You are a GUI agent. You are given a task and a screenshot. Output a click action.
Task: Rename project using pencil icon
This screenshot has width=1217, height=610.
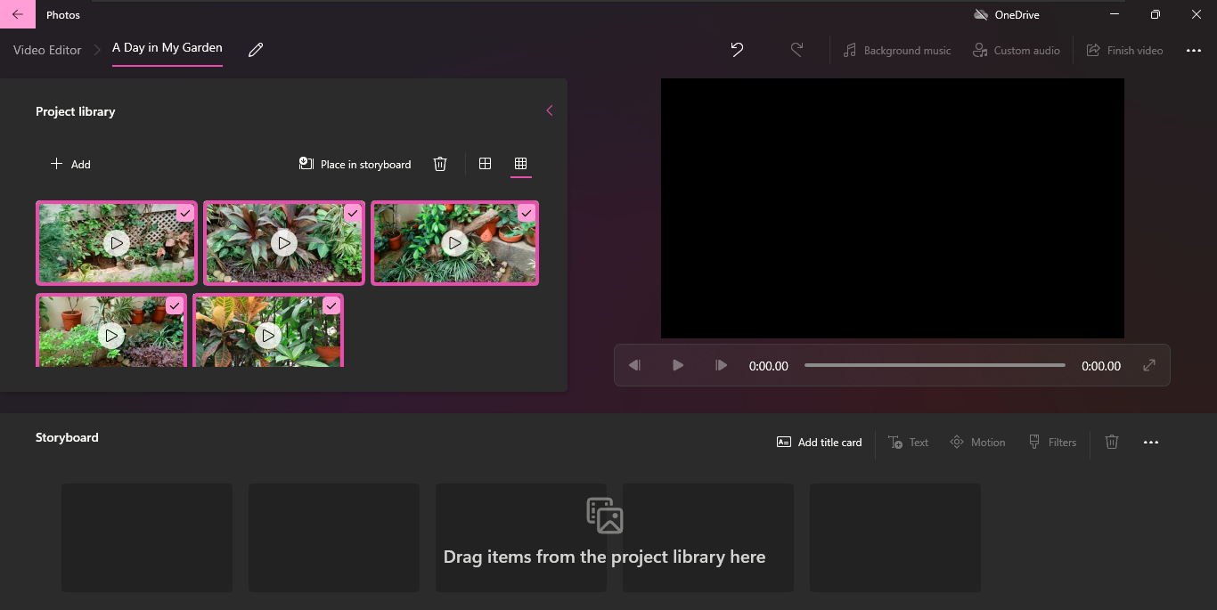[x=256, y=50]
